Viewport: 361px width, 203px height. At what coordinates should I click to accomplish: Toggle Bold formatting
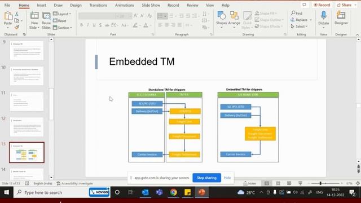pos(81,25)
